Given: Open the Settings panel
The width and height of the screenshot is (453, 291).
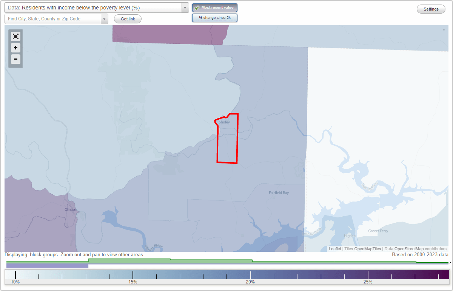Looking at the screenshot, I should [x=431, y=9].
